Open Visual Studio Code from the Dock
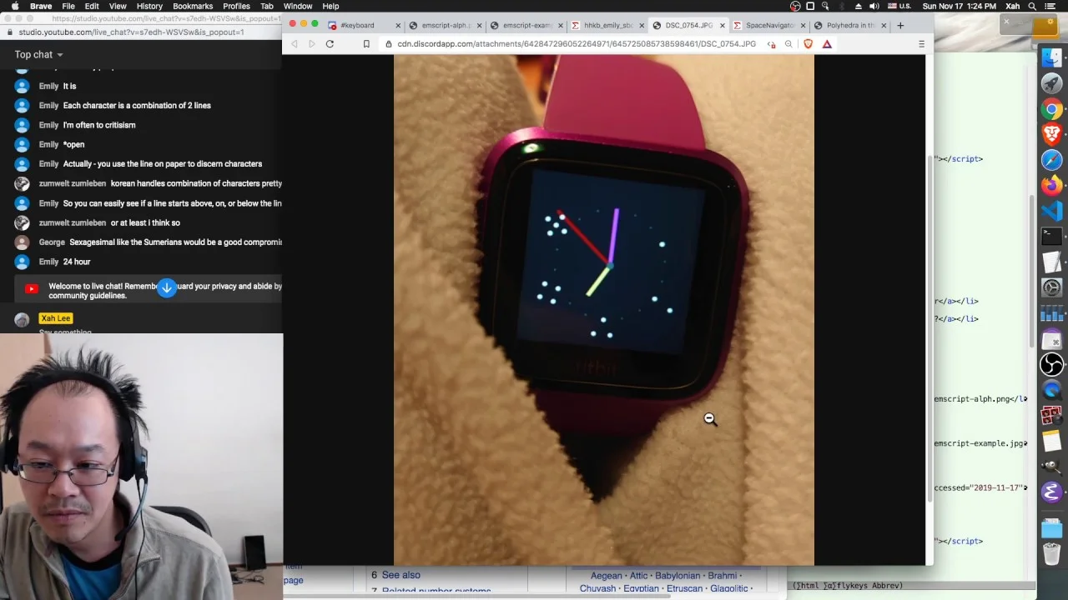The image size is (1068, 600). [1051, 211]
